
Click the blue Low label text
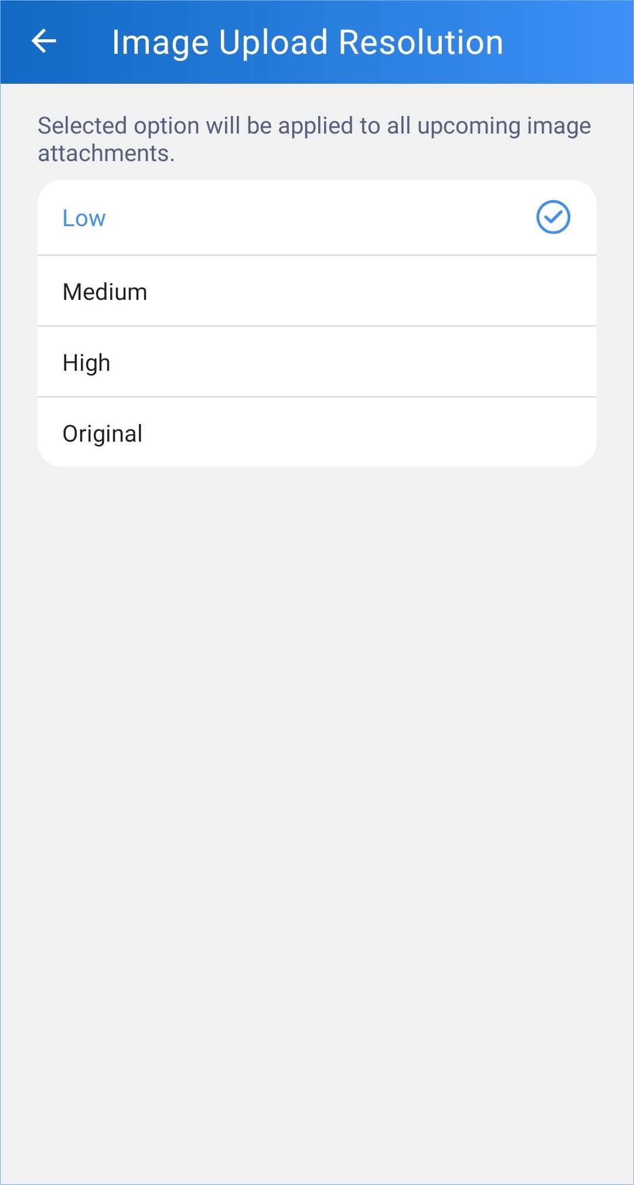[84, 218]
